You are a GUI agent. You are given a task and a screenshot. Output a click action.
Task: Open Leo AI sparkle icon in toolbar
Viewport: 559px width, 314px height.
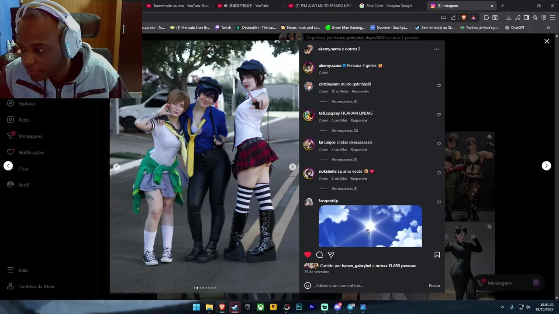[535, 17]
